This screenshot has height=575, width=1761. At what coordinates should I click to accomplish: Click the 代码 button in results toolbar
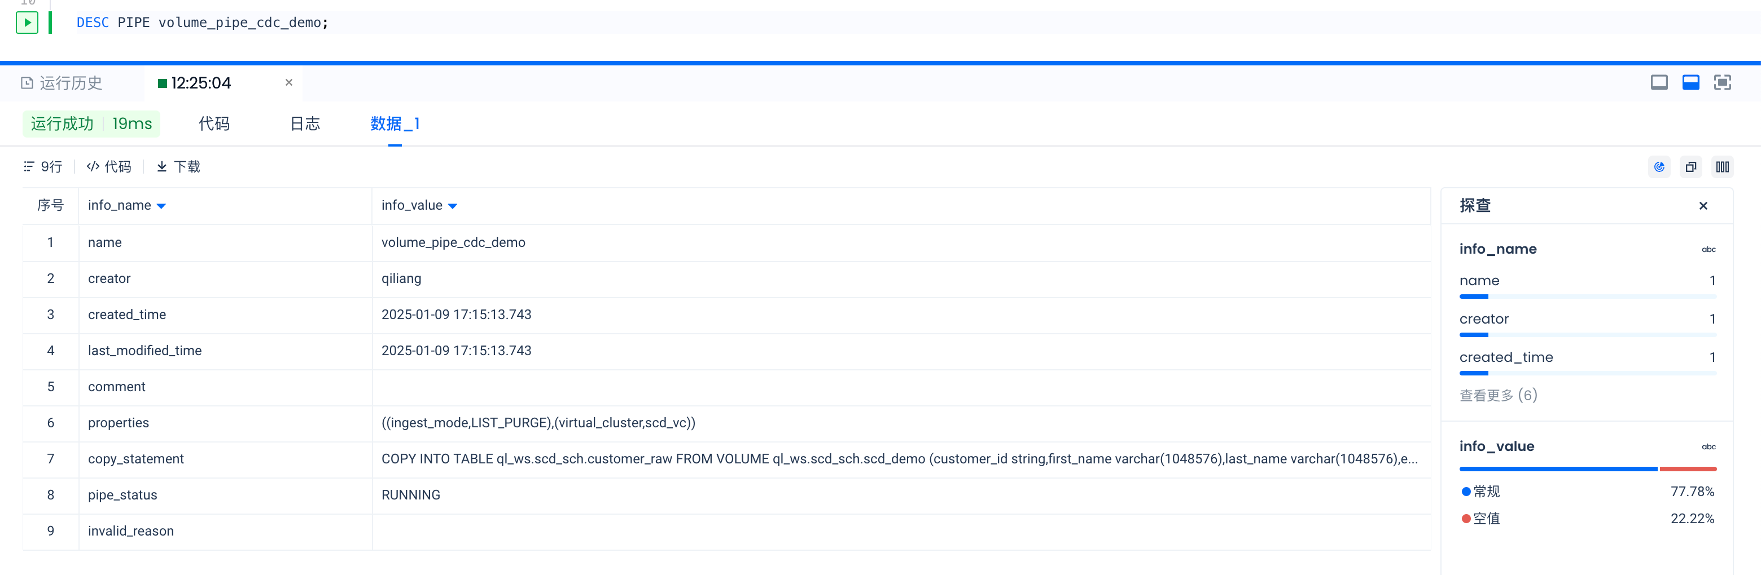109,167
